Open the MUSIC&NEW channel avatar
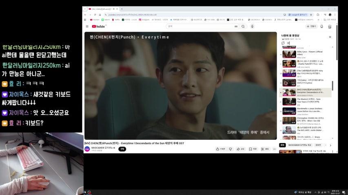348x195 pixels. point(87,149)
